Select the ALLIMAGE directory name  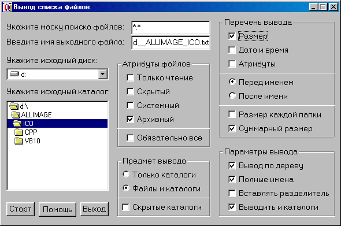[x=36, y=114]
